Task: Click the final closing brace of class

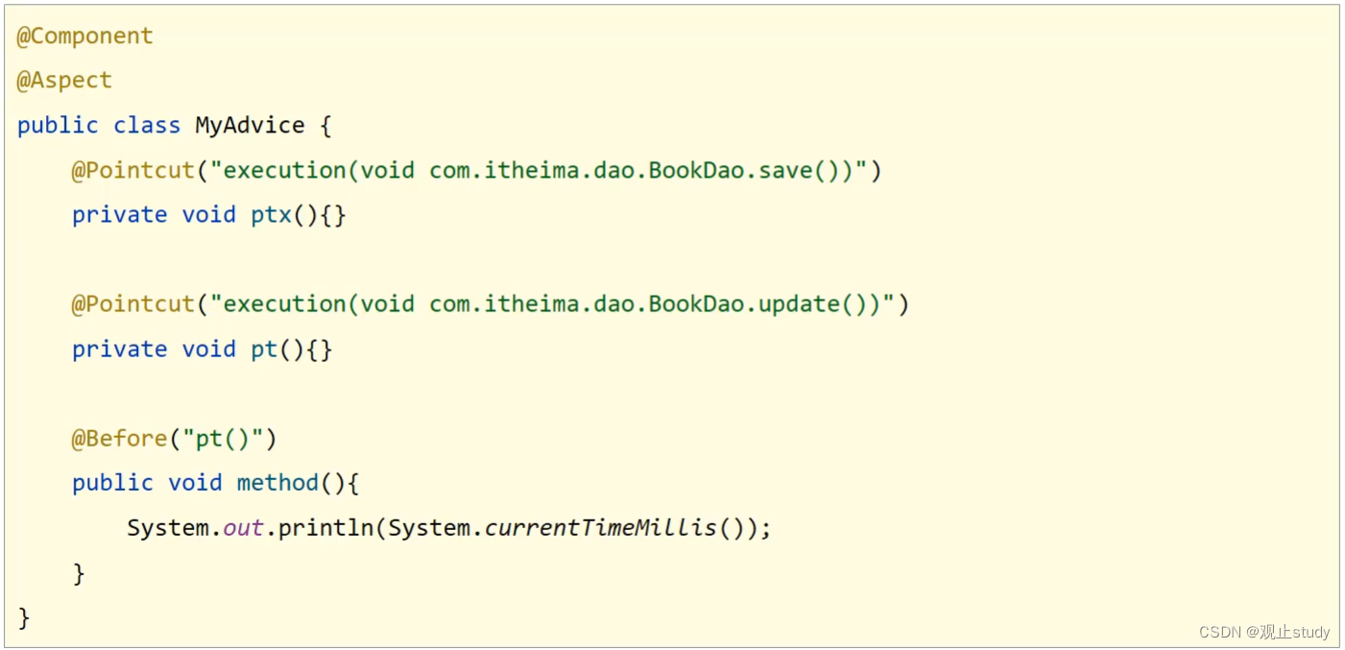Action: pyautogui.click(x=24, y=617)
